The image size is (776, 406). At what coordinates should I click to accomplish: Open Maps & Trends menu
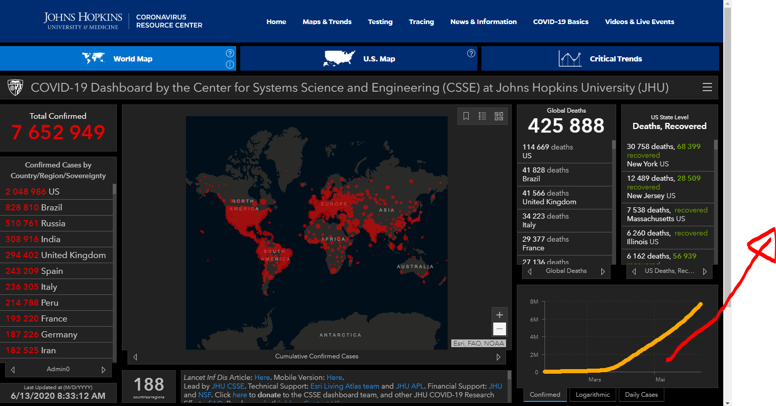point(327,22)
